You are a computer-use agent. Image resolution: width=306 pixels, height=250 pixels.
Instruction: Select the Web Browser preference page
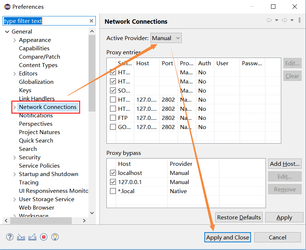(37, 207)
